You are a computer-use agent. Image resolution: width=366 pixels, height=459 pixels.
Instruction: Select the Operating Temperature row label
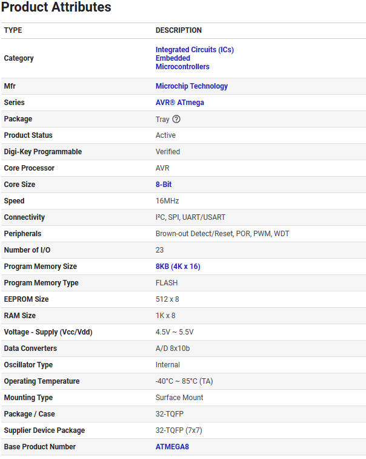point(42,381)
